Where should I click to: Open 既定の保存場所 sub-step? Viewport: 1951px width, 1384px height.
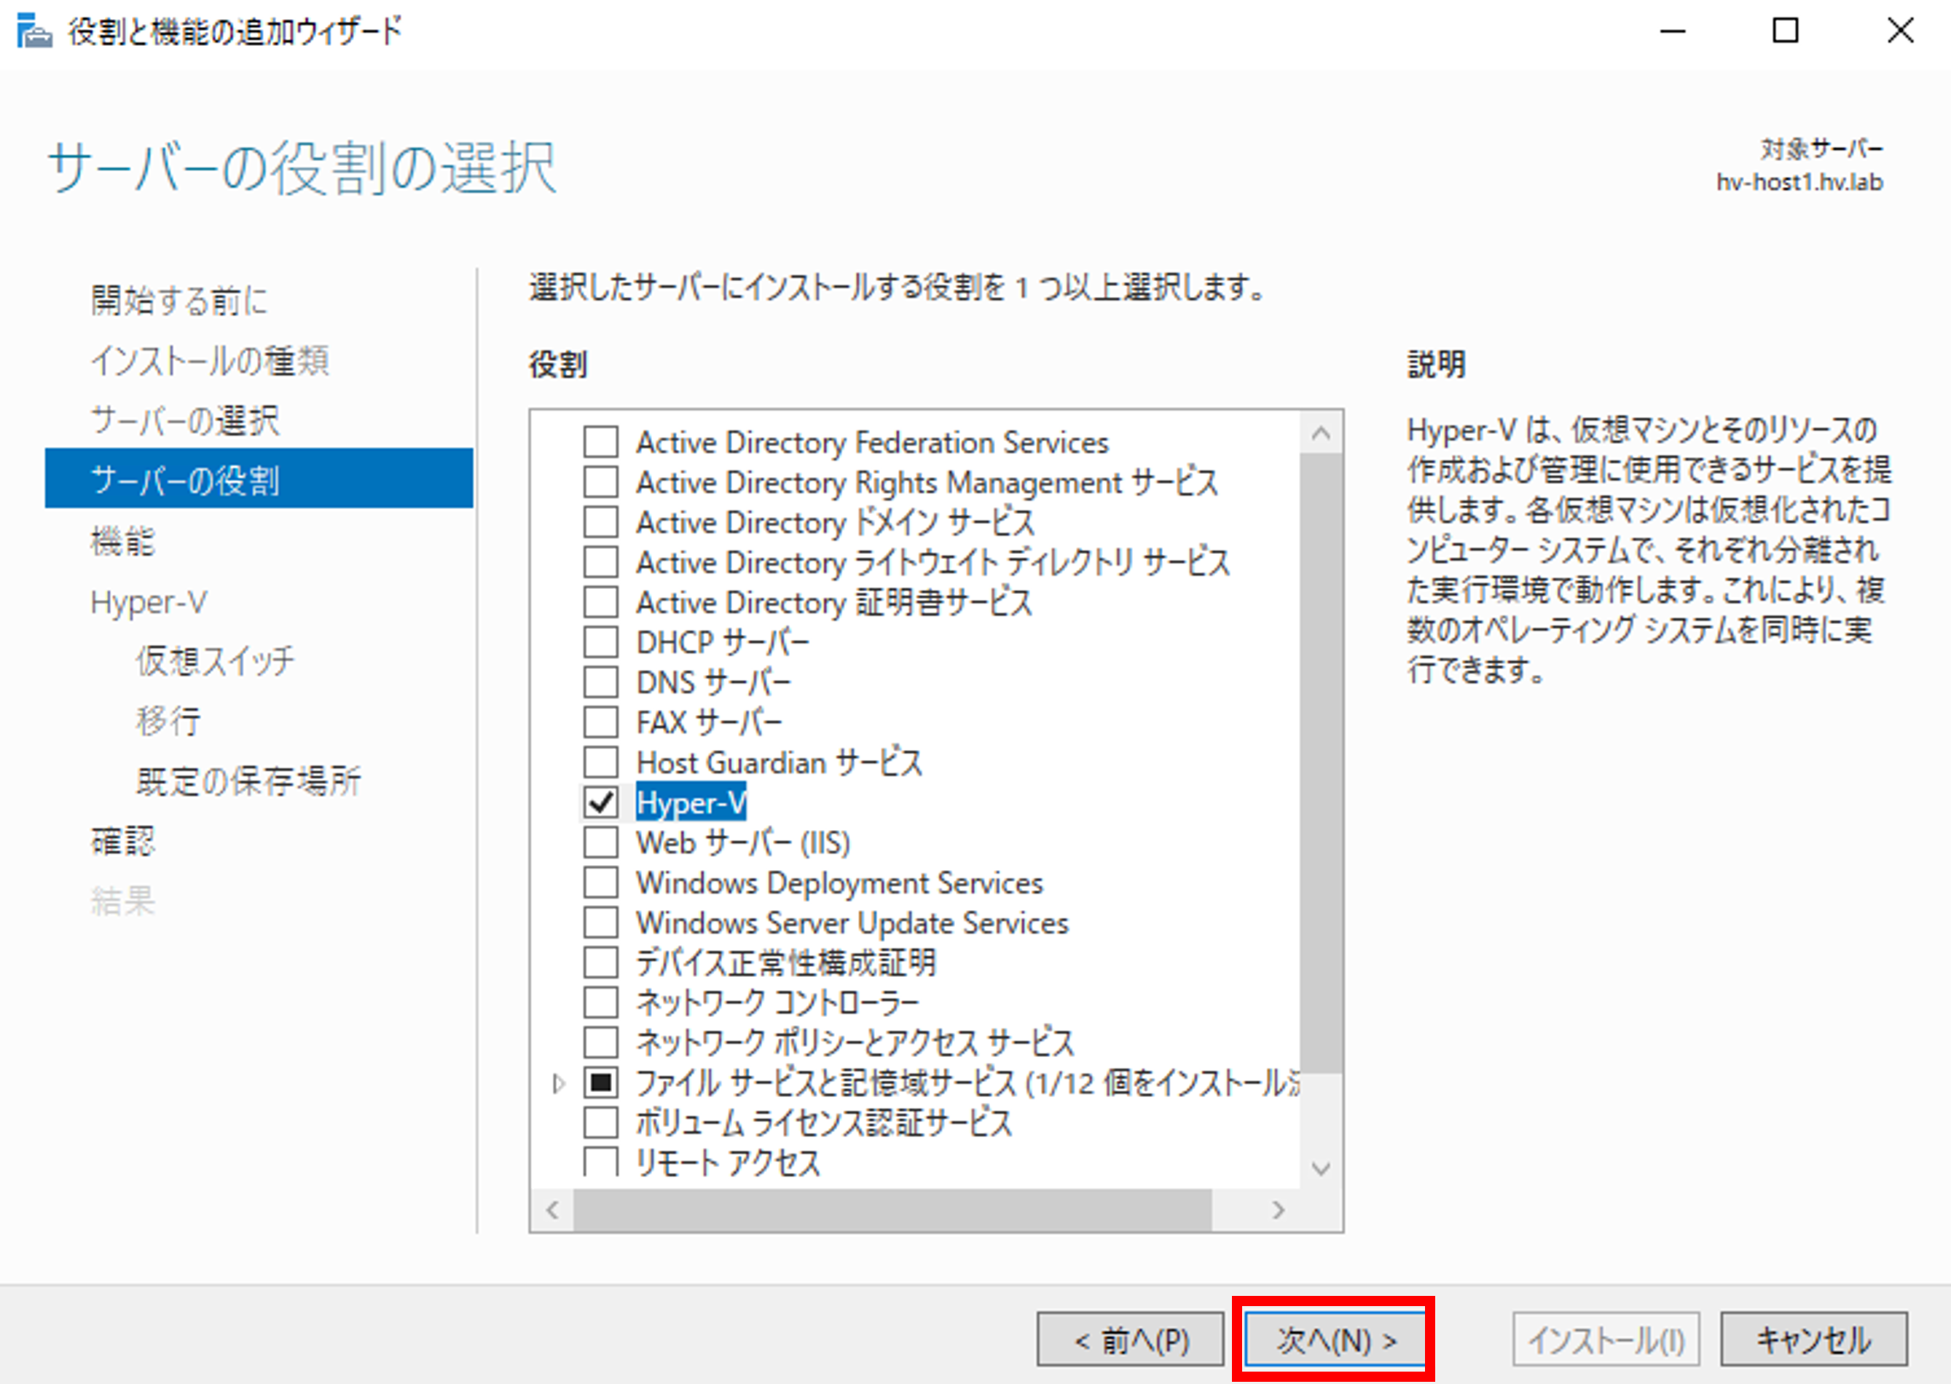[x=248, y=780]
